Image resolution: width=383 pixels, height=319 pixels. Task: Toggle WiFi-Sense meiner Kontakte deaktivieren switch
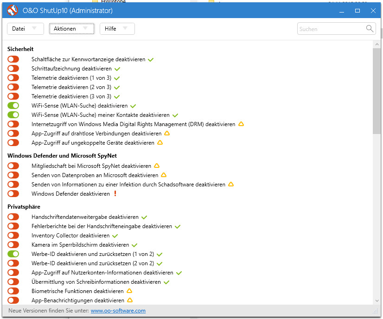click(13, 115)
